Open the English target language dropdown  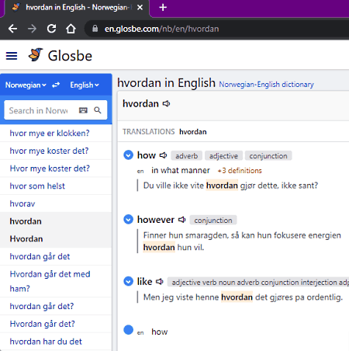(85, 85)
